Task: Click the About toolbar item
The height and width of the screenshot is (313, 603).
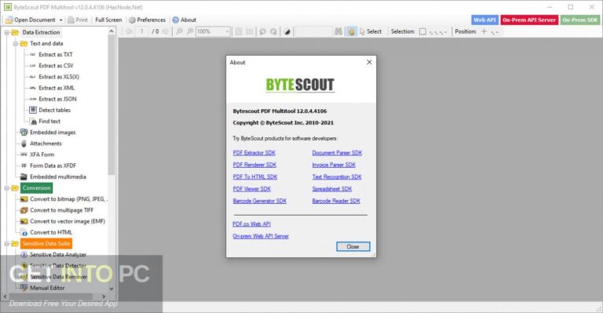Action: click(185, 20)
